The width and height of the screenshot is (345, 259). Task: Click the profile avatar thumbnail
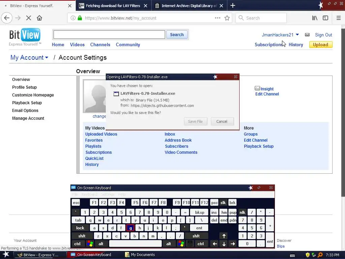pyautogui.click(x=95, y=96)
